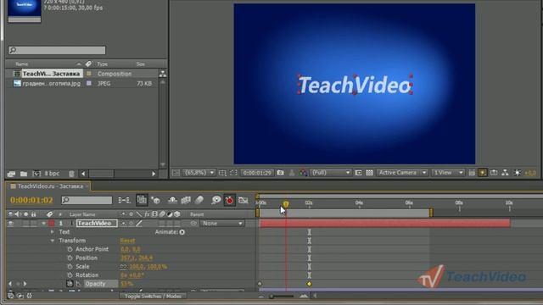This screenshot has width=543, height=305.
Task: Click the TeachVideo layer red label color
Action: coord(52,224)
